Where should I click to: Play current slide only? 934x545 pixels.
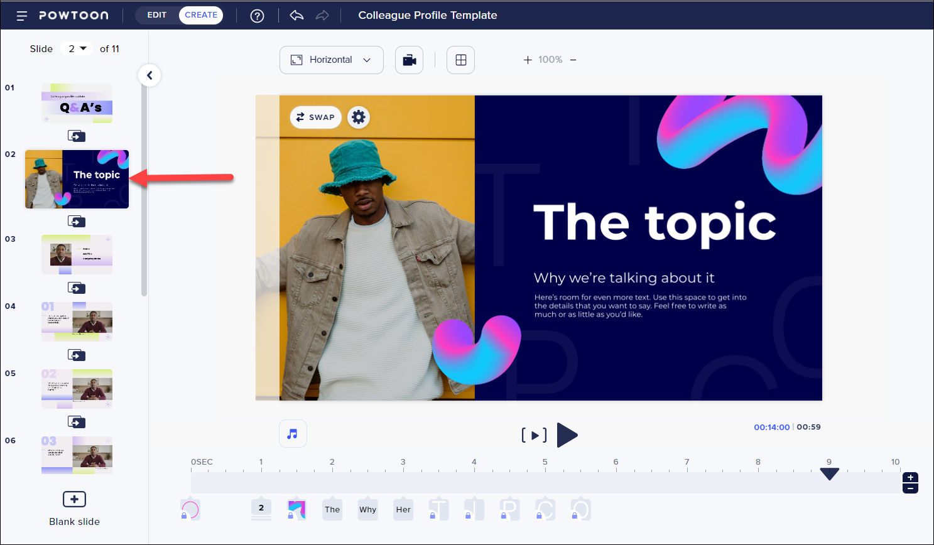click(534, 435)
